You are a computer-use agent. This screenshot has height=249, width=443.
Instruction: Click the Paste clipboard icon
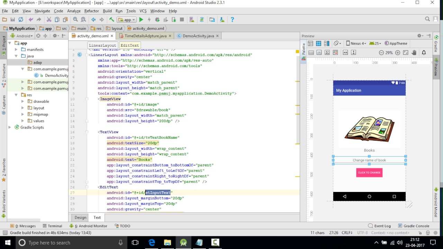[65, 20]
